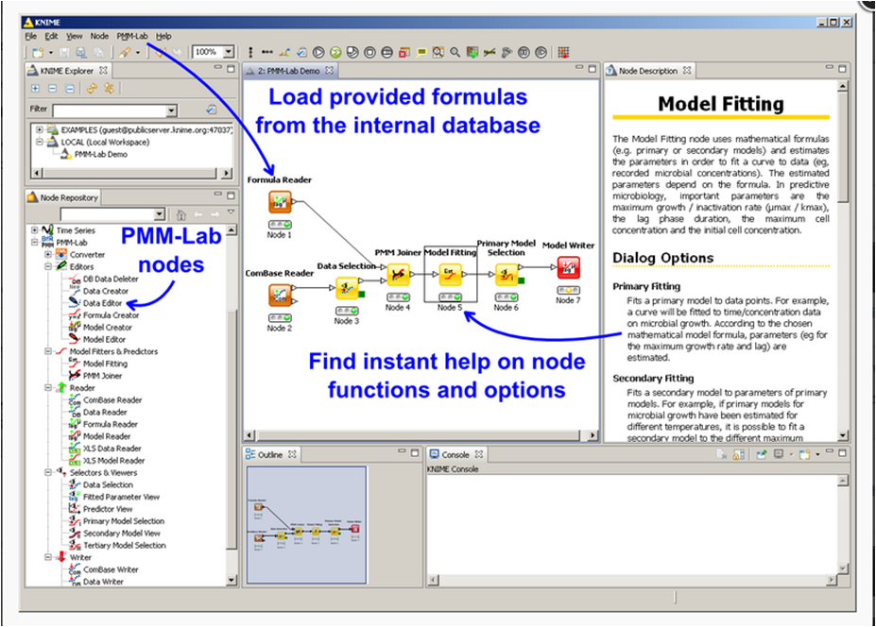
Task: Select the ComBase Reader node on canvas
Action: (x=280, y=296)
